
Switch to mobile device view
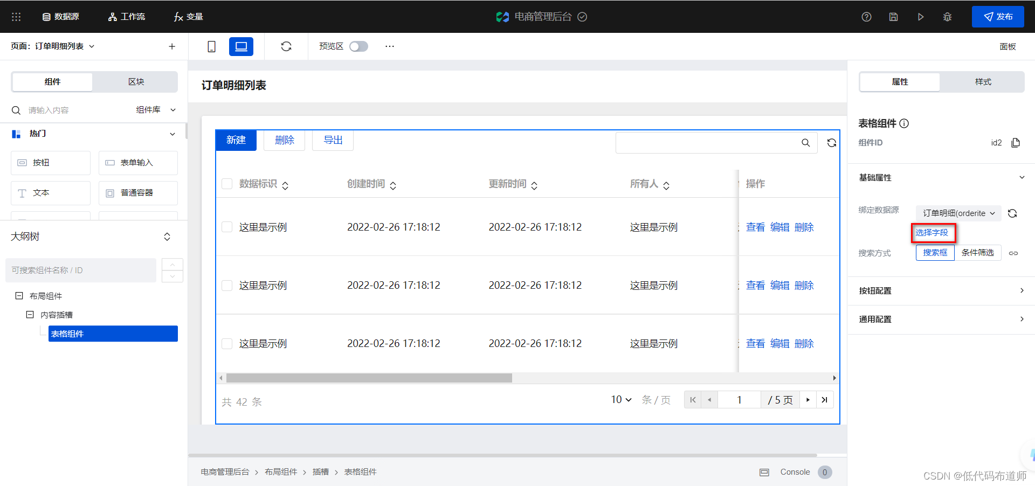(211, 46)
